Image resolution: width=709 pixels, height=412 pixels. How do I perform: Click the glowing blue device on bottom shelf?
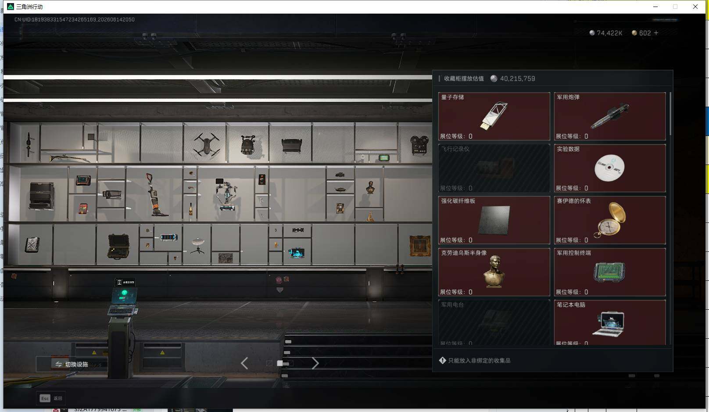[297, 253]
